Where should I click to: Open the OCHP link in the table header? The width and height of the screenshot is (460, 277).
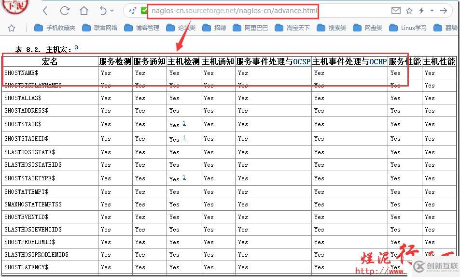pyautogui.click(x=378, y=62)
